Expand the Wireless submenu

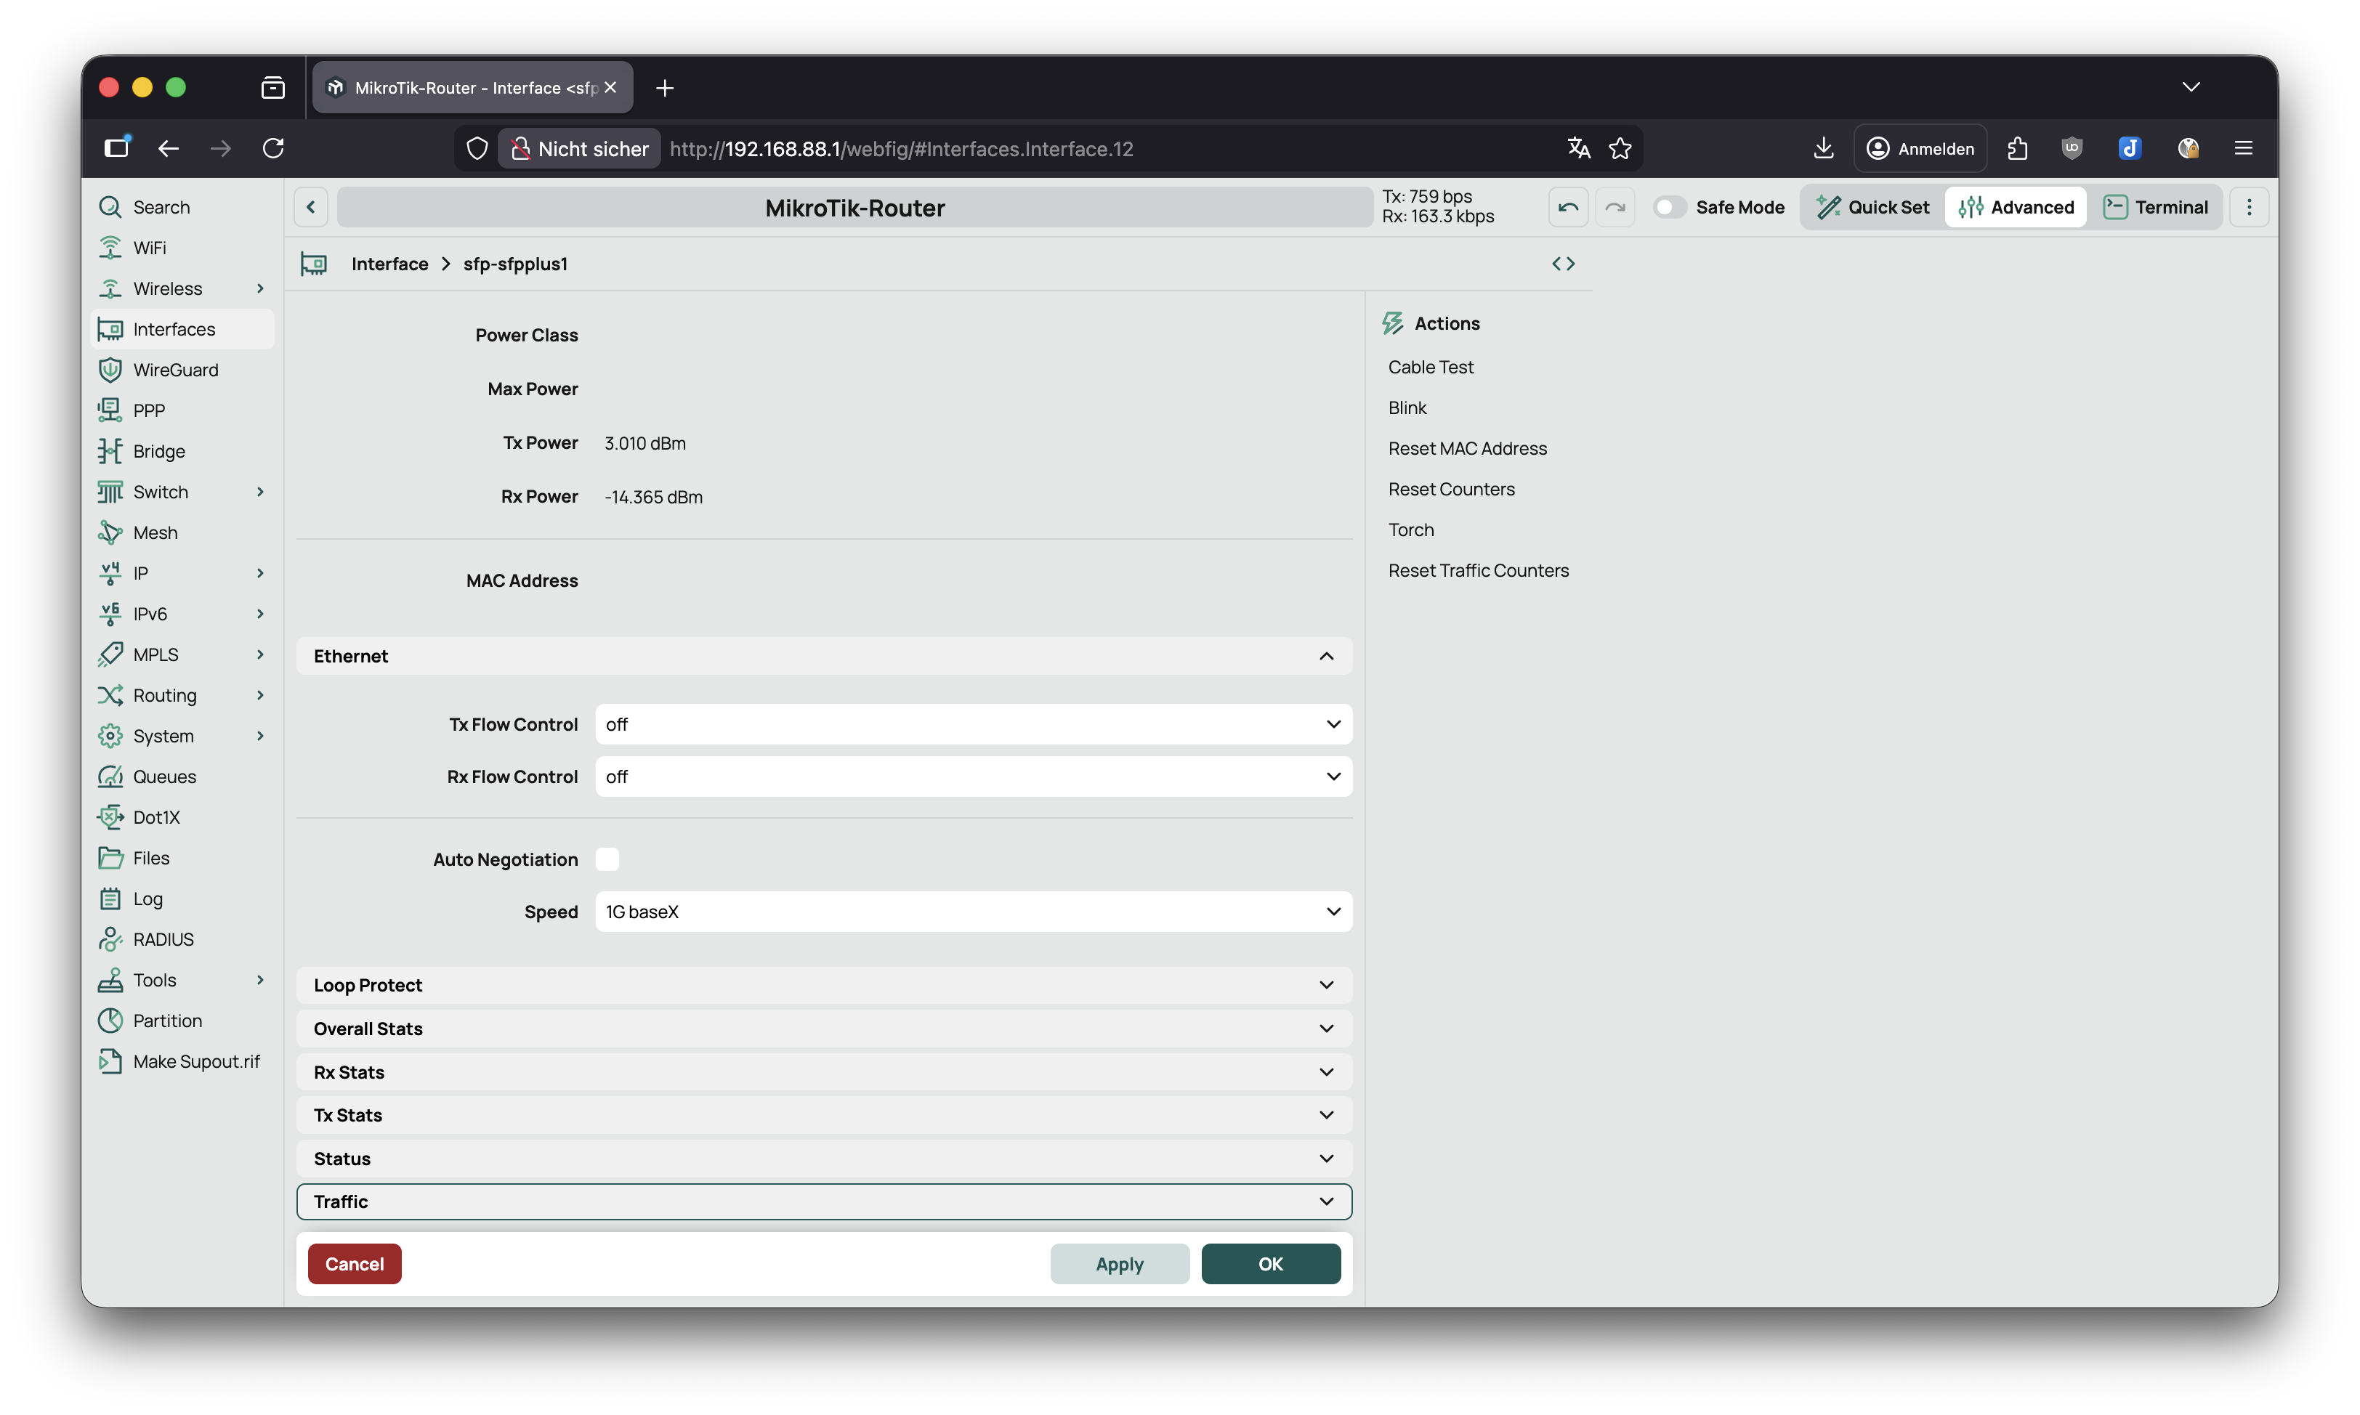point(260,288)
